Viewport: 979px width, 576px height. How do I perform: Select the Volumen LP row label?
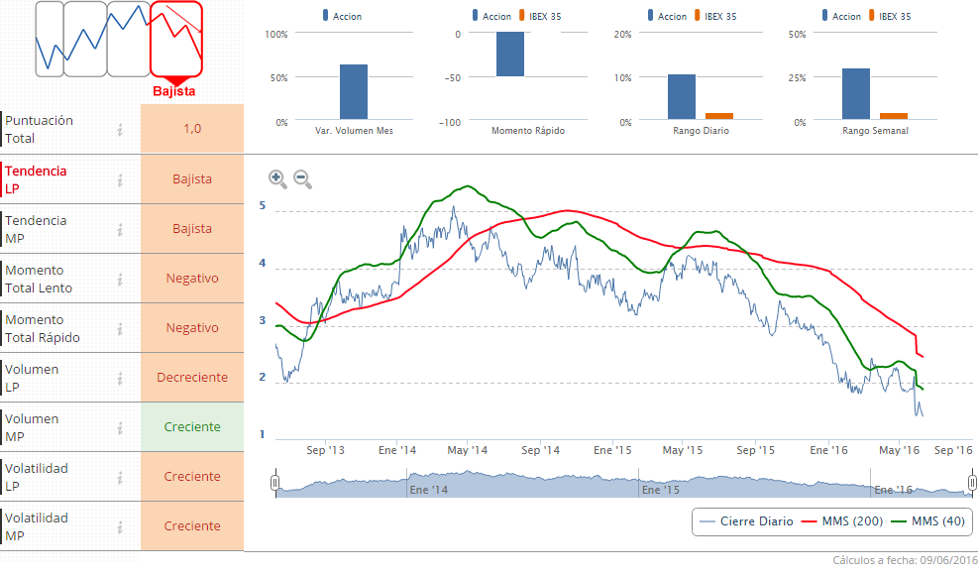(x=33, y=378)
